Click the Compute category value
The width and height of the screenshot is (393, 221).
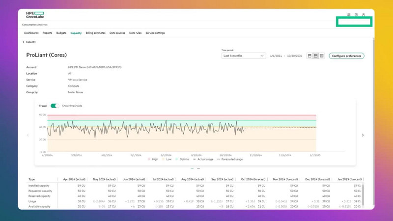point(73,86)
